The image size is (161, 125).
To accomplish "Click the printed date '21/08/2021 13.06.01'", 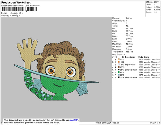I will pos(110,123).
